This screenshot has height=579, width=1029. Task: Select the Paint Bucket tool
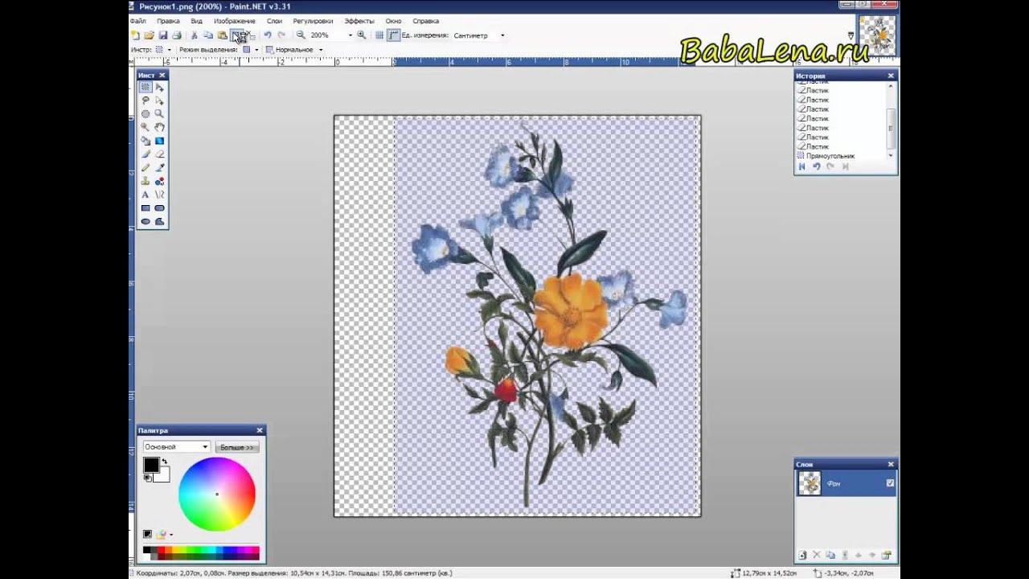pos(146,141)
